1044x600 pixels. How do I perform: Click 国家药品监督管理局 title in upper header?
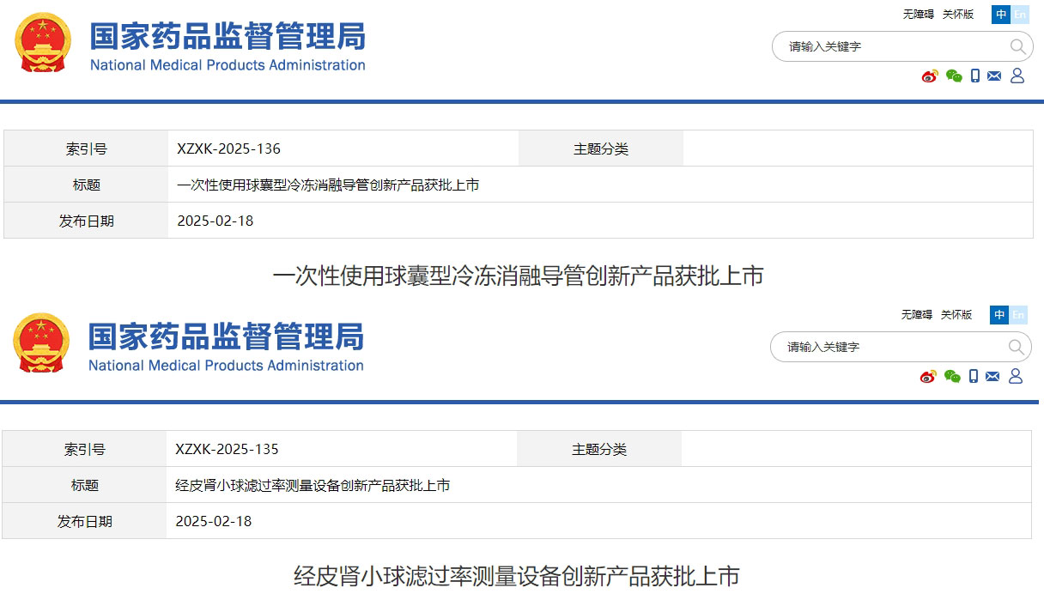pyautogui.click(x=228, y=36)
